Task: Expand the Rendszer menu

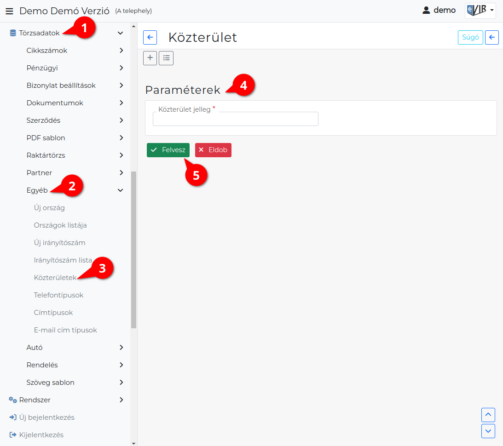Action: pyautogui.click(x=121, y=400)
